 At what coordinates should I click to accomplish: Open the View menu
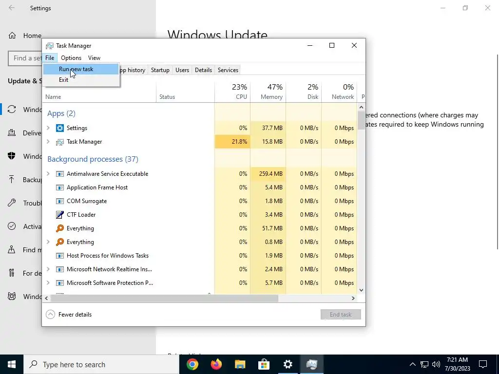tap(94, 58)
